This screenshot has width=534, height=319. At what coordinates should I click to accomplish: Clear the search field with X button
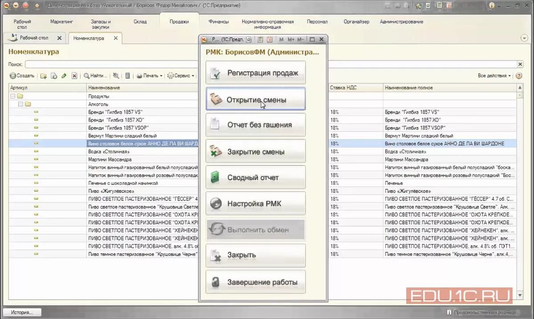520,64
